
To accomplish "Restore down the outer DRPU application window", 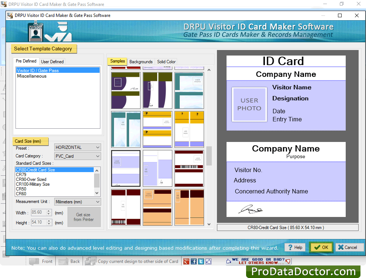I will pyautogui.click(x=342, y=4).
